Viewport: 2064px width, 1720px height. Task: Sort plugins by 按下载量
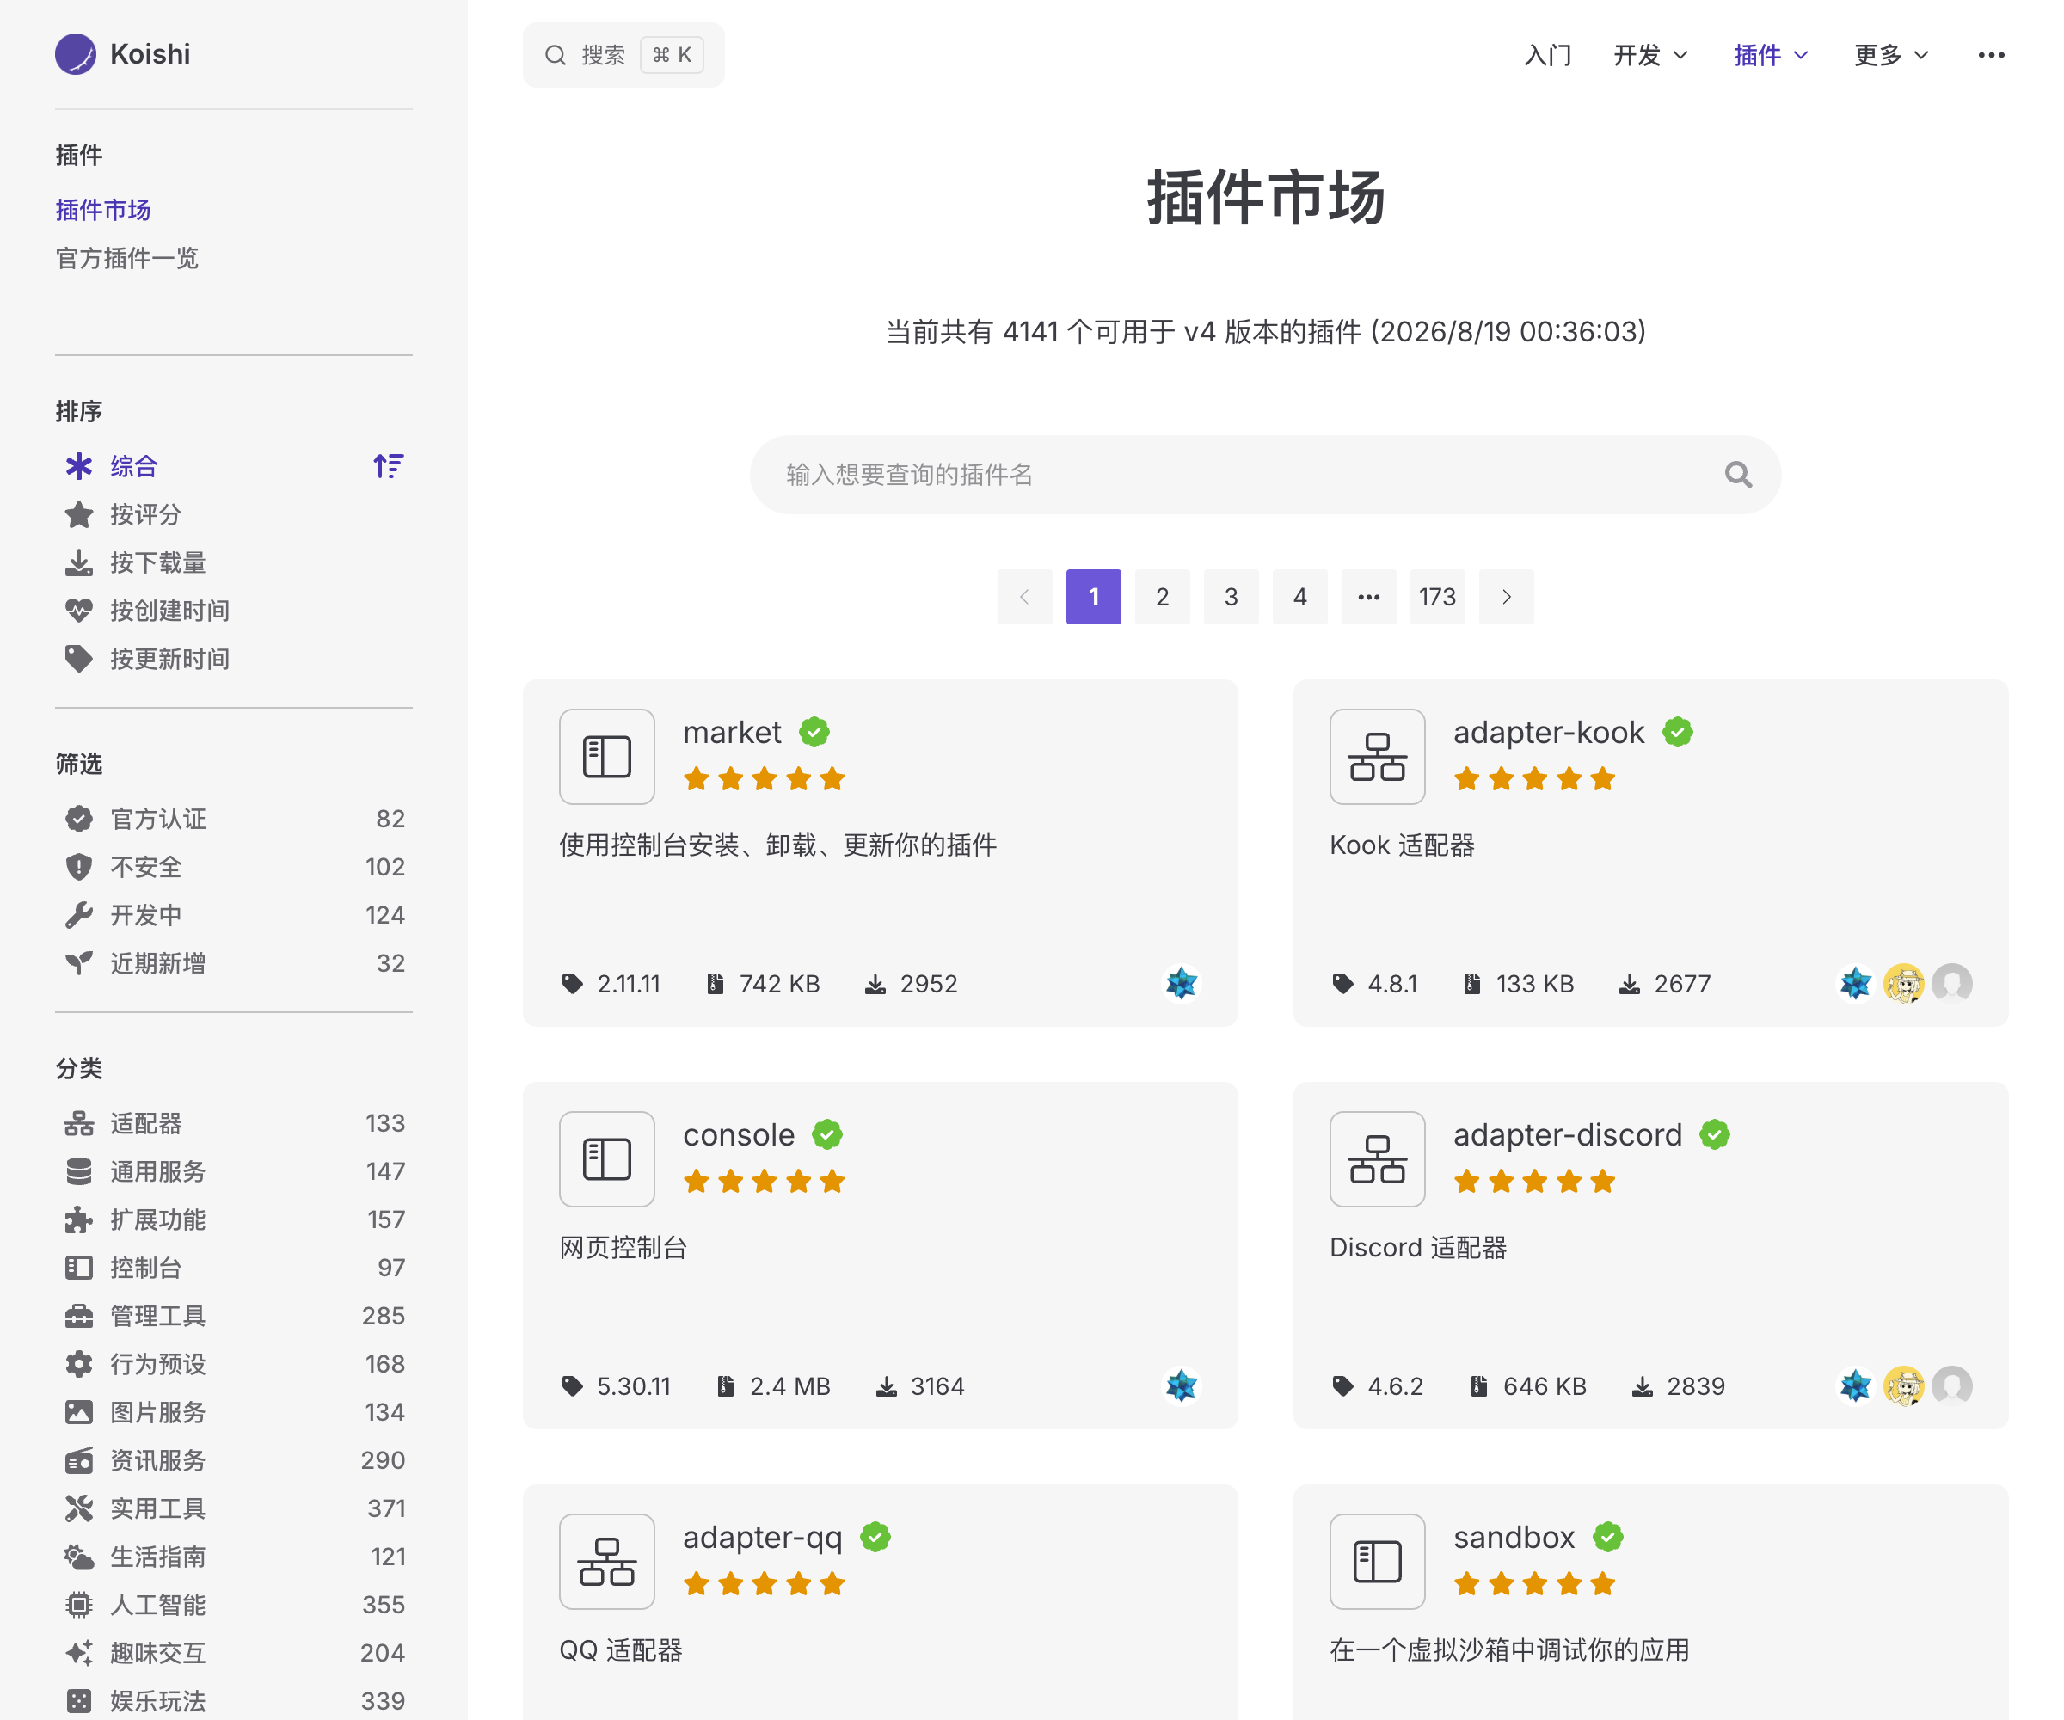[234, 562]
